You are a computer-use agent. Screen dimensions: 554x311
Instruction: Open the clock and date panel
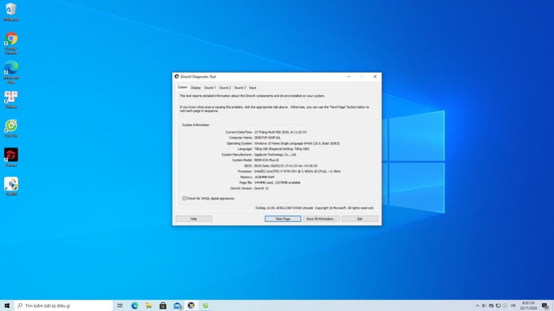point(528,305)
